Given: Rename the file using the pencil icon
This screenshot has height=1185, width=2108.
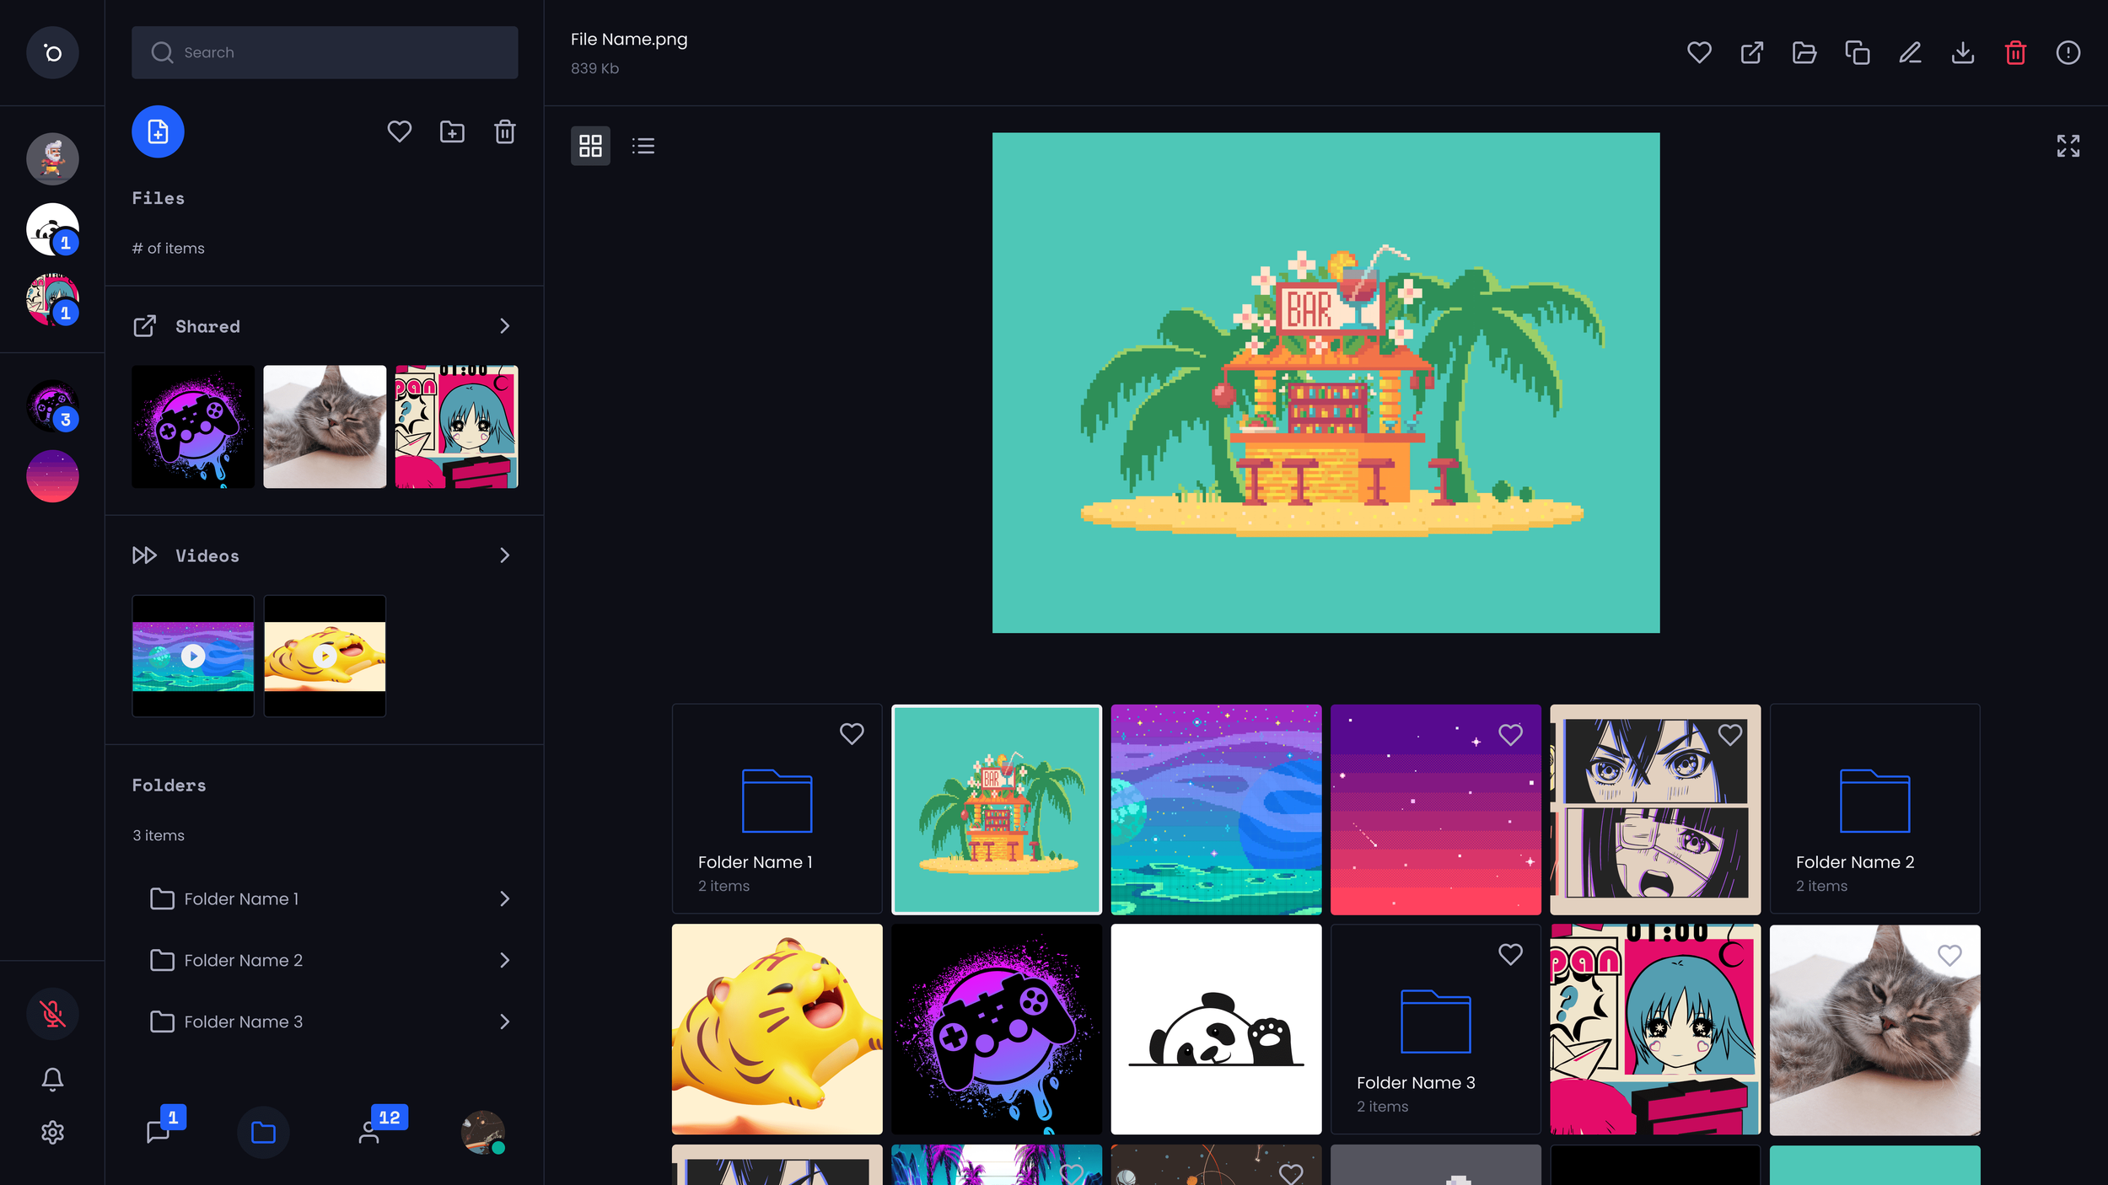Looking at the screenshot, I should (1910, 52).
